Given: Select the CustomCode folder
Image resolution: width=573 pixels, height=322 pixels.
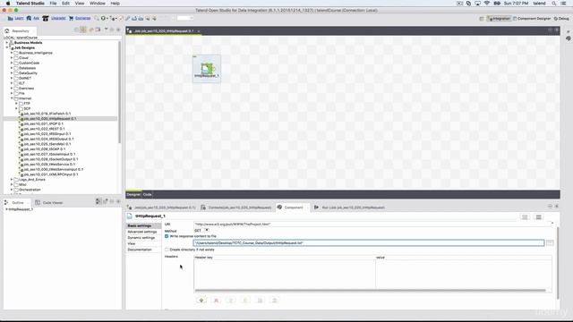Looking at the screenshot, I should [29, 64].
